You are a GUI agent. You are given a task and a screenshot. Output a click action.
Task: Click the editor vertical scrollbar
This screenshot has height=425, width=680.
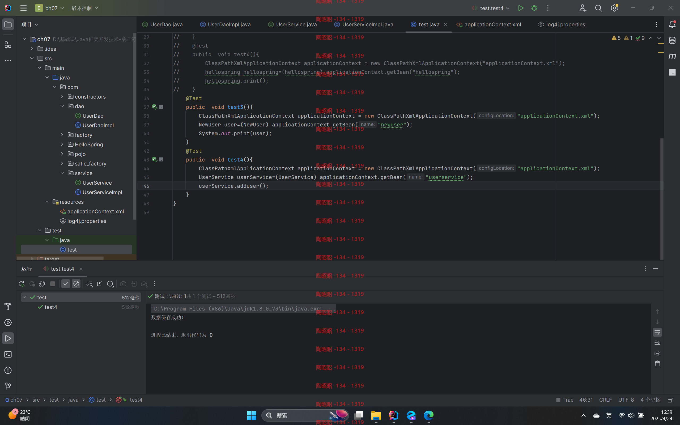pos(662,199)
